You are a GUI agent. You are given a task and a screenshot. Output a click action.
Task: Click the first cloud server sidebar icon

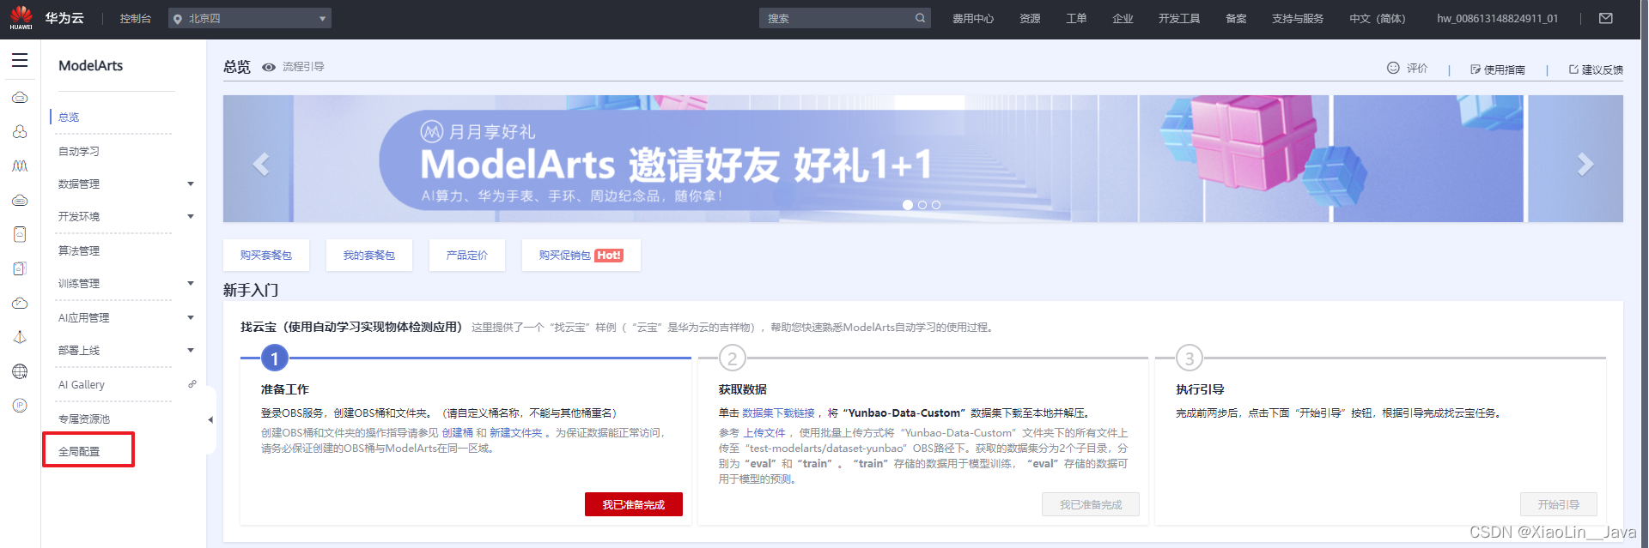pos(20,98)
